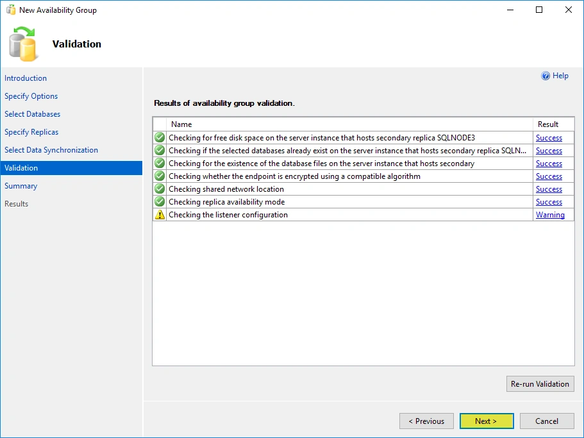The width and height of the screenshot is (584, 438).
Task: Click green check icon for replica availability mode
Action: pos(160,202)
